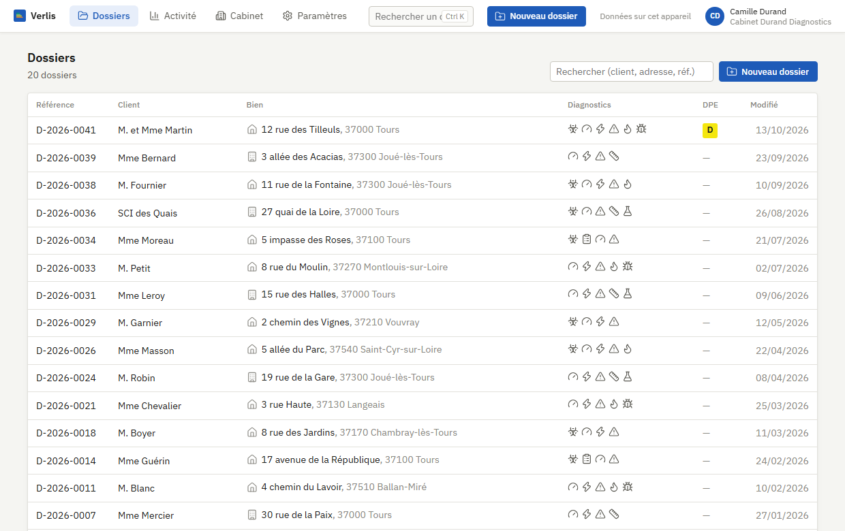
Task: Open the Paramètres tab
Action: [x=315, y=16]
